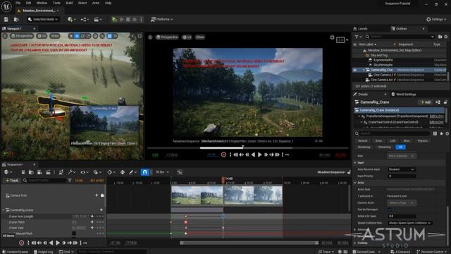Image resolution: width=451 pixels, height=254 pixels.
Task: Click Play forward in the cinematic viewport transport
Action: pos(260,155)
